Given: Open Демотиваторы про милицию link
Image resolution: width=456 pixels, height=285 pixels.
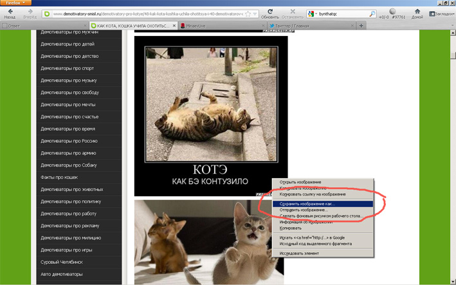Looking at the screenshot, I should 71,238.
